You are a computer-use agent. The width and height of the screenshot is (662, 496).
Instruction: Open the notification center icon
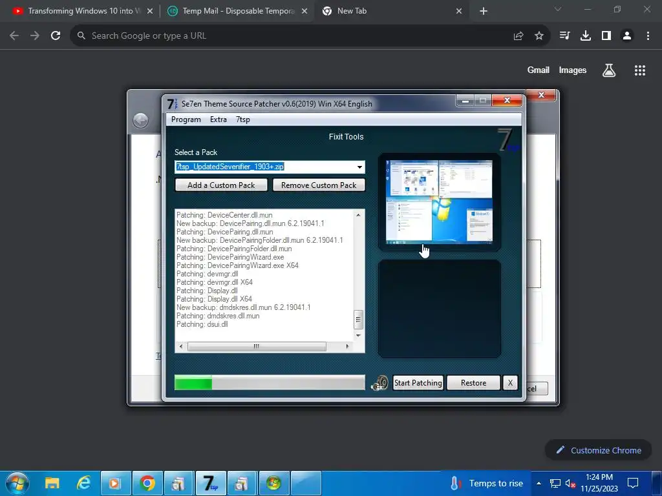click(x=632, y=483)
